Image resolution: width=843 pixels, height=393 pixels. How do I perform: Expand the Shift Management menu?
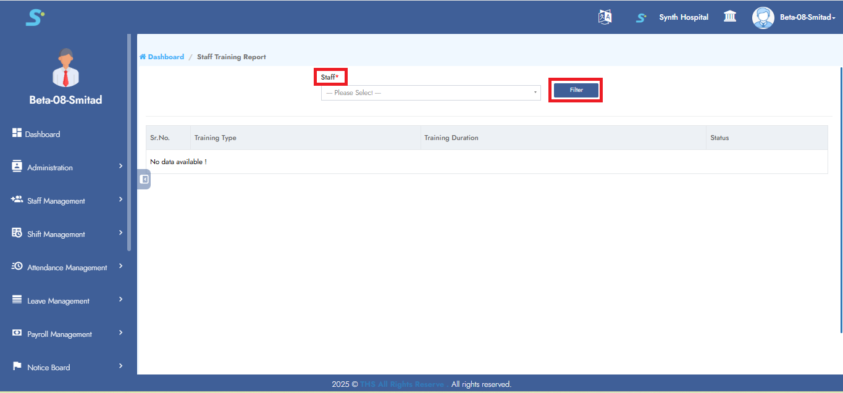67,234
